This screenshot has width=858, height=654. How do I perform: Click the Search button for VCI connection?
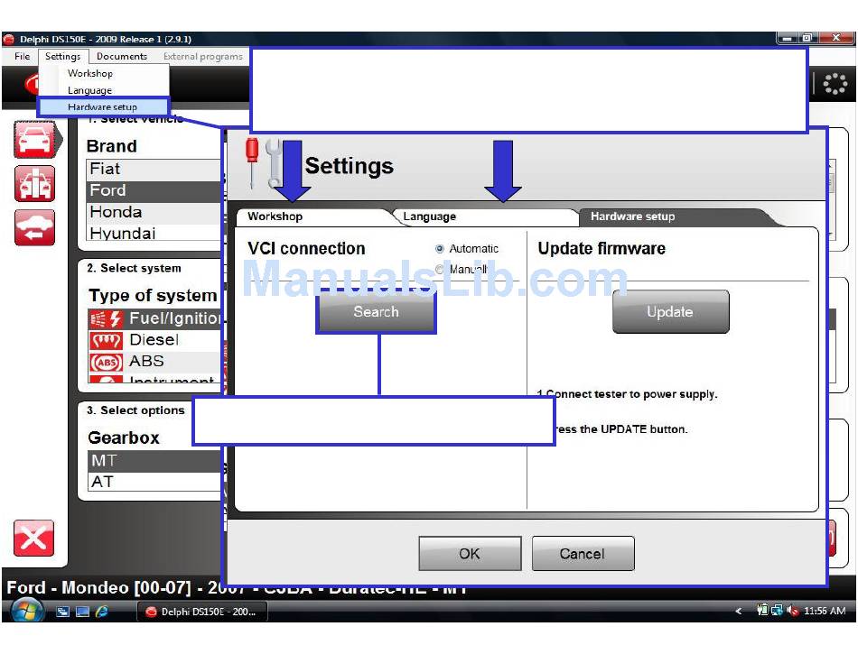[376, 311]
